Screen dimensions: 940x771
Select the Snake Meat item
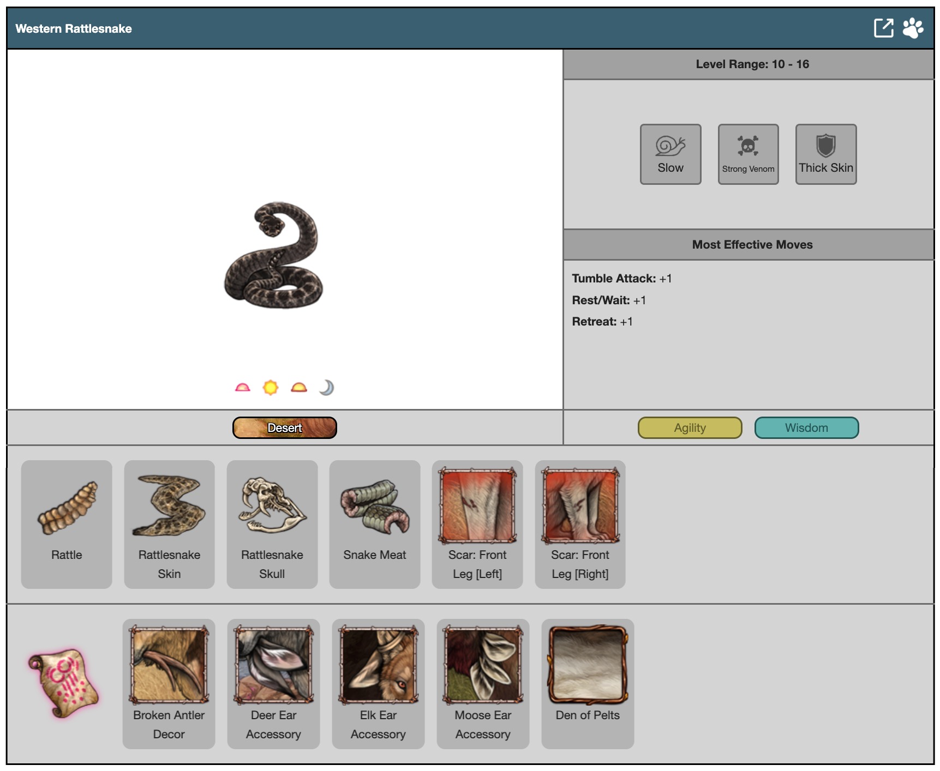[x=375, y=523]
